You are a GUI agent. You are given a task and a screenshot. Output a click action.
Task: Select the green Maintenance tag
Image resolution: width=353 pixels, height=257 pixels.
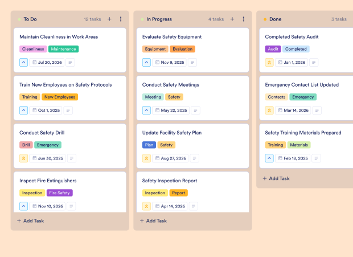point(63,49)
